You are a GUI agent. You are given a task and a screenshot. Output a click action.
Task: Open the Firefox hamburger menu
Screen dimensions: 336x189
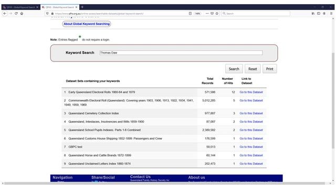point(331,13)
